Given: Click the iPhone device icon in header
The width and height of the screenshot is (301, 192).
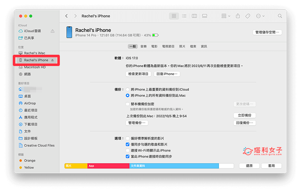Looking at the screenshot, I should (x=69, y=32).
